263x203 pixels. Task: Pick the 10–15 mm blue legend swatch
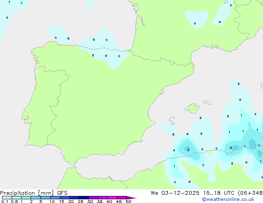(55, 198)
